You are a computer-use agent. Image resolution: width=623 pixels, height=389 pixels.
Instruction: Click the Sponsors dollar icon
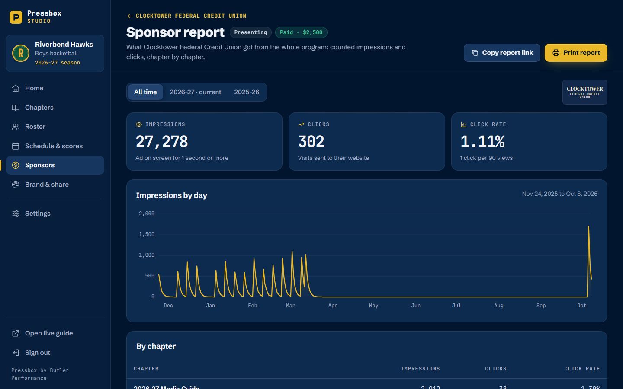(x=16, y=165)
